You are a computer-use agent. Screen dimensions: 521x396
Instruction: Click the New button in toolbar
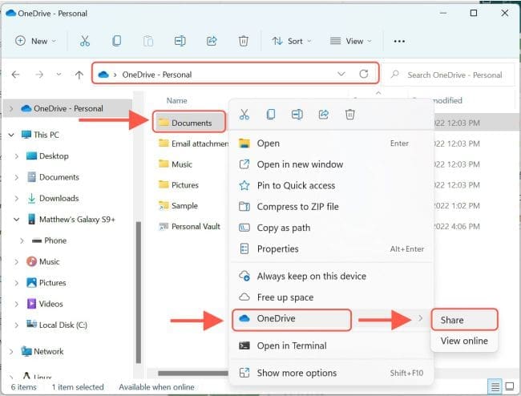pos(36,41)
